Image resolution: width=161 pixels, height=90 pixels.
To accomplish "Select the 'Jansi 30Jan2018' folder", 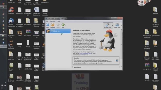I will [x=11, y=56].
